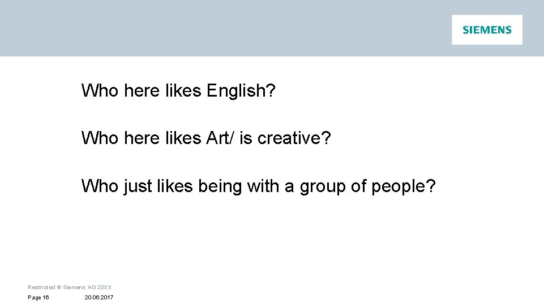Select the line 'Who here likes English?'
Image resolution: width=544 pixels, height=305 pixels.
pos(178,91)
